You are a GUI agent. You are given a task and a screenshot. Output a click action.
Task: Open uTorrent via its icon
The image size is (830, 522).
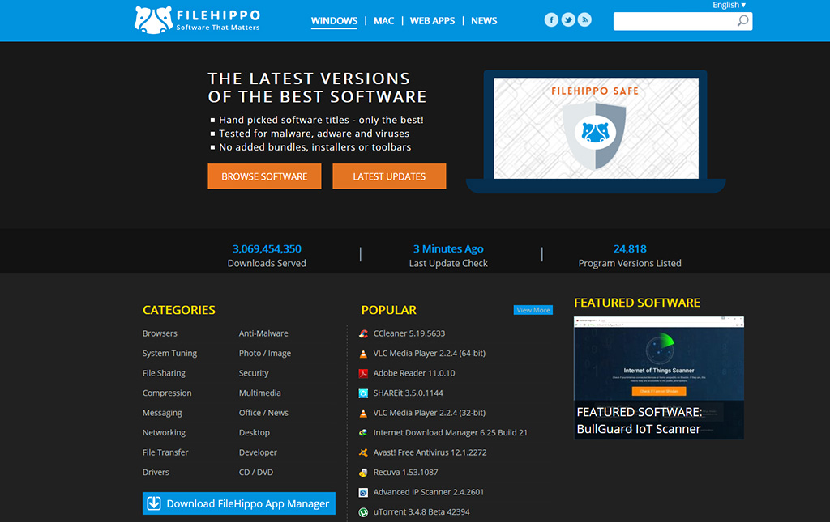(362, 511)
